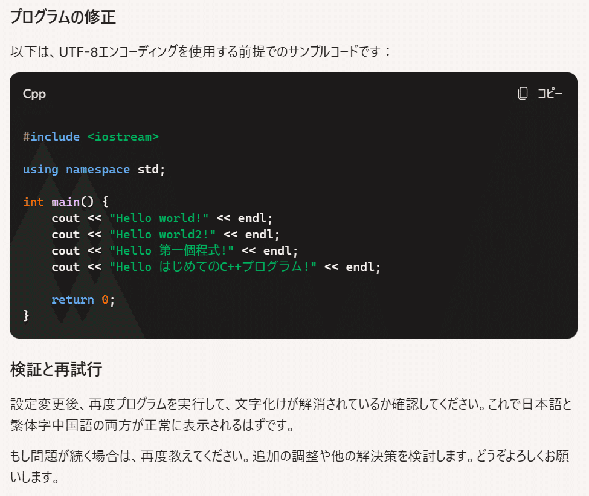
Task: Click the int keyword before main
Action: [x=33, y=202]
